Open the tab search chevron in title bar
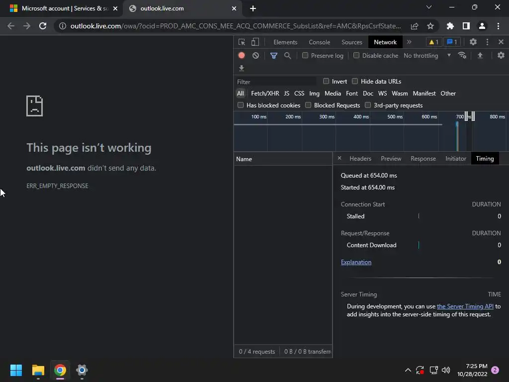Screen dimensions: 509x382 (x=429, y=7)
